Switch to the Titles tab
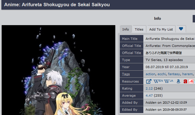This screenshot has width=195, height=115. [x=139, y=29]
